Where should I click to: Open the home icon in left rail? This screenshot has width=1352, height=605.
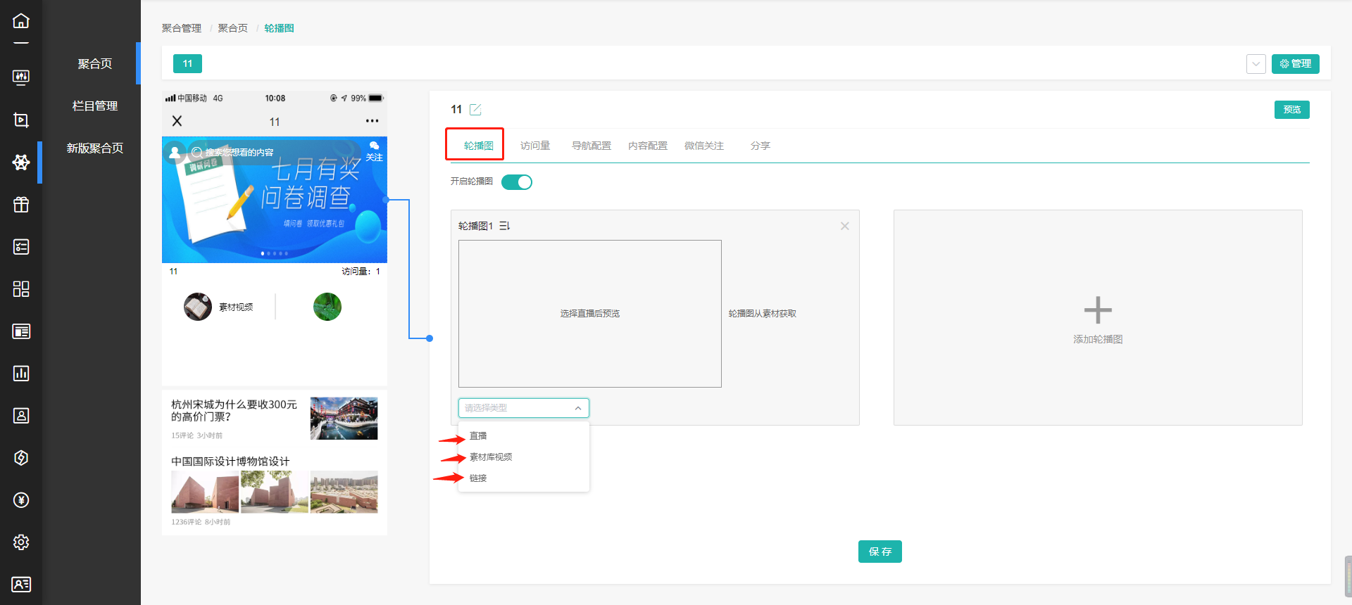tap(21, 21)
